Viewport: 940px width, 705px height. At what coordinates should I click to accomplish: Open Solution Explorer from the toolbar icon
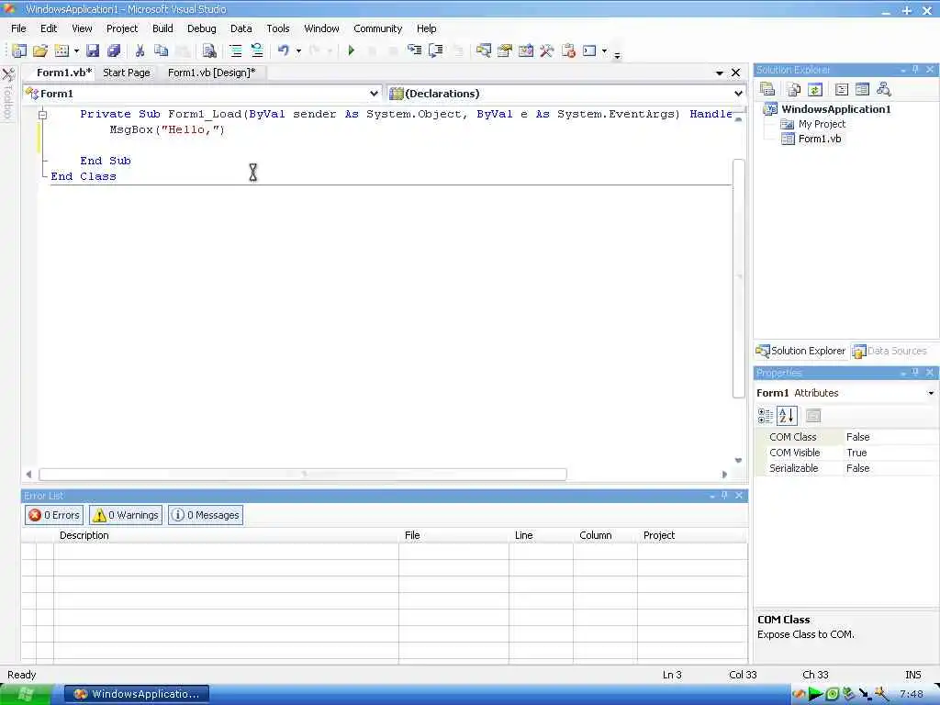483,51
